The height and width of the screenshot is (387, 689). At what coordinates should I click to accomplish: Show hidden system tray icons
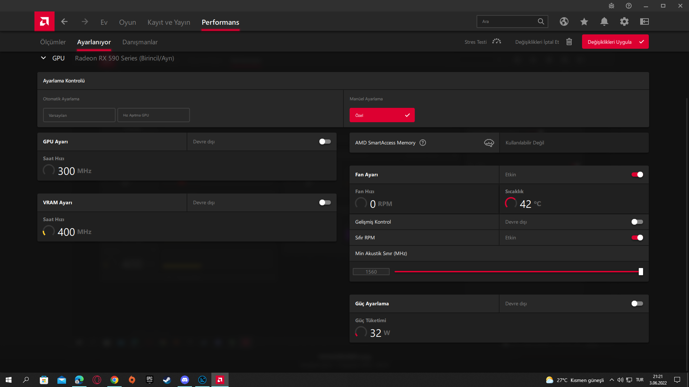(x=611, y=380)
